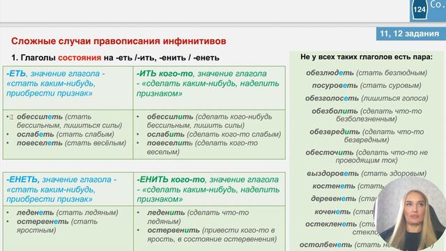Click the word 'остолбенеть' in right panel
The image size is (446, 251).
tap(325, 245)
